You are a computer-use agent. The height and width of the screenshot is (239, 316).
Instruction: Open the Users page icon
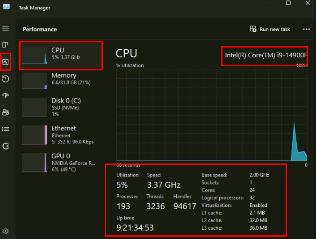tap(6, 112)
